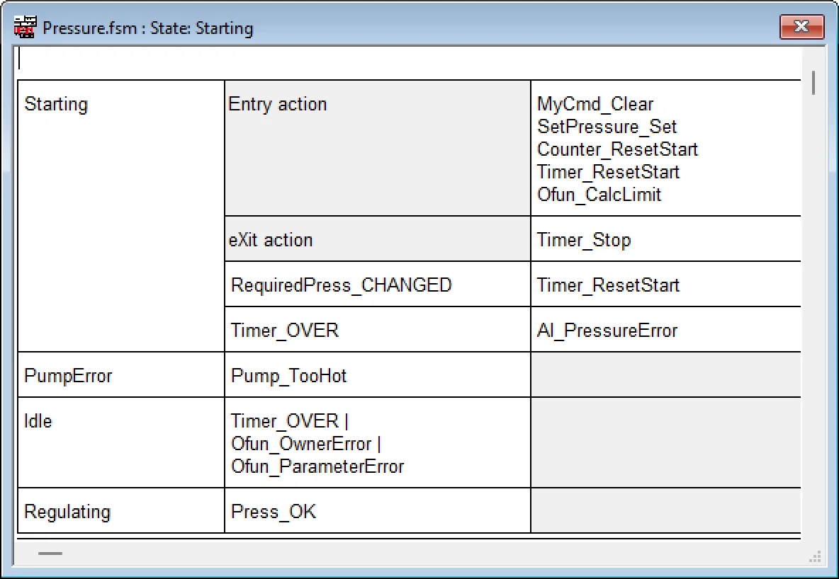This screenshot has width=839, height=579.
Task: Select the SetPressure_Set entry action
Action: [607, 127]
